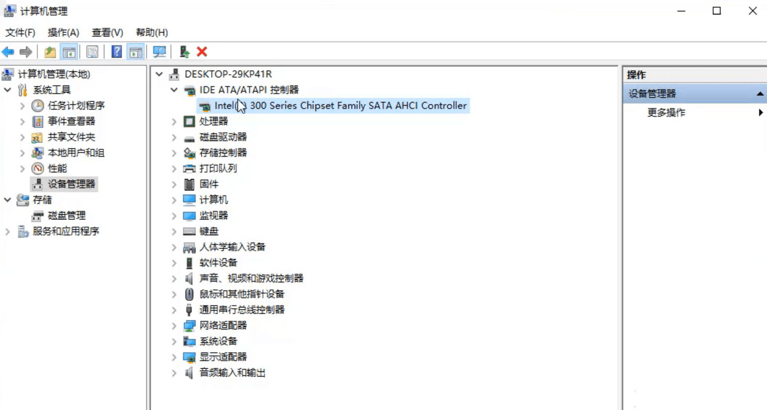Click the blue Back arrow in toolbar
767x410 pixels.
[8, 52]
